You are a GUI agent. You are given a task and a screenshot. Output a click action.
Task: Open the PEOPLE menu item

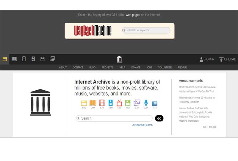coord(182,67)
